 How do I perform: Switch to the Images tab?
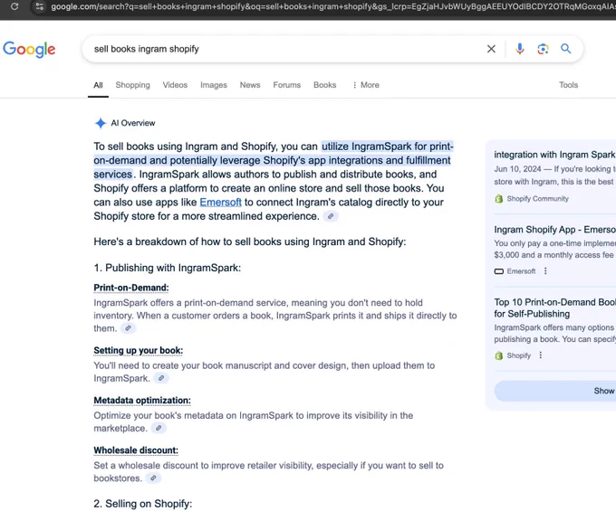point(214,85)
